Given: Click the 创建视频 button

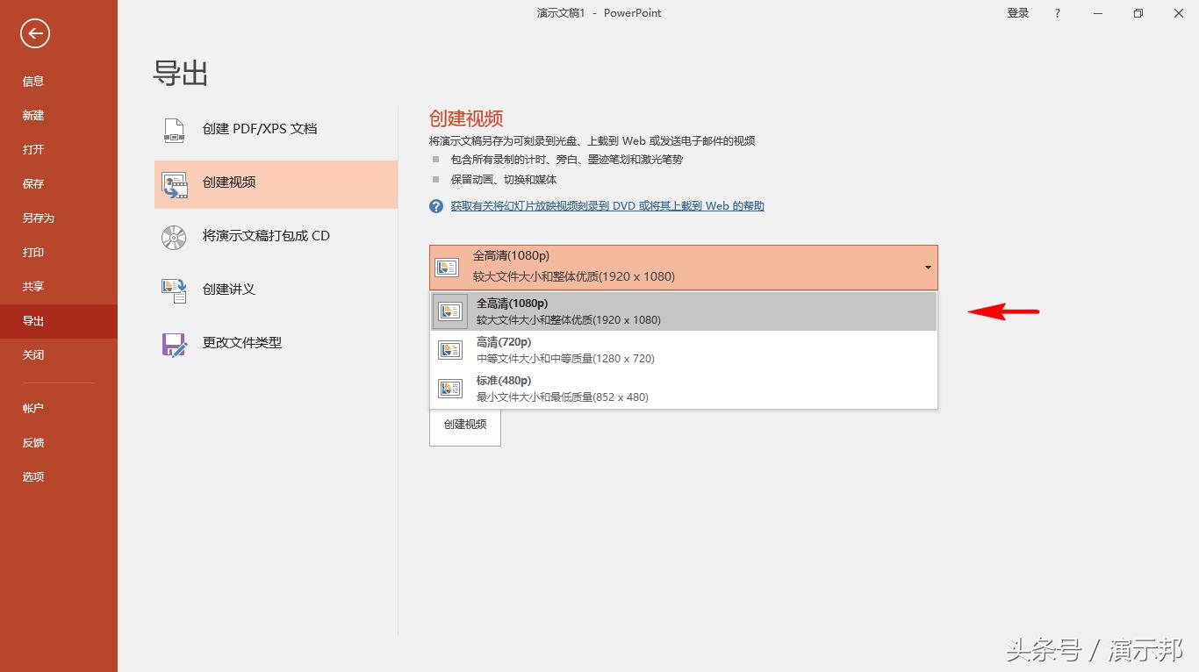Looking at the screenshot, I should (x=463, y=425).
